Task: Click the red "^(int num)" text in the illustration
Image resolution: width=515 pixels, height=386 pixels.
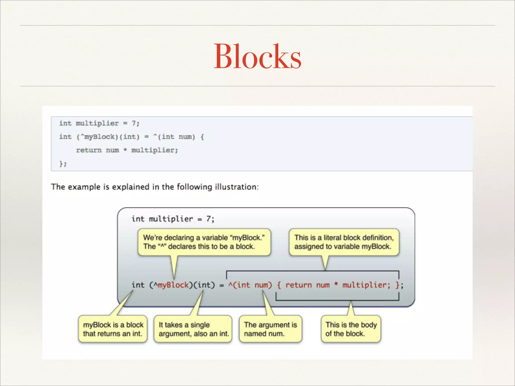Action: [x=250, y=285]
